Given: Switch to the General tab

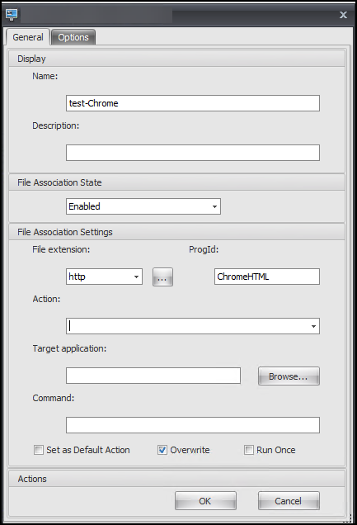Looking at the screenshot, I should (x=28, y=37).
